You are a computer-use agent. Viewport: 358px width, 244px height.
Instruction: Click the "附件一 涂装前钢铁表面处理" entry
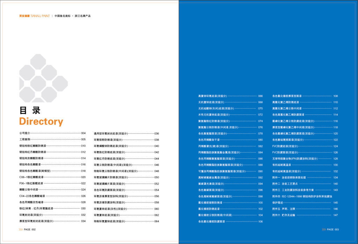click(305, 177)
